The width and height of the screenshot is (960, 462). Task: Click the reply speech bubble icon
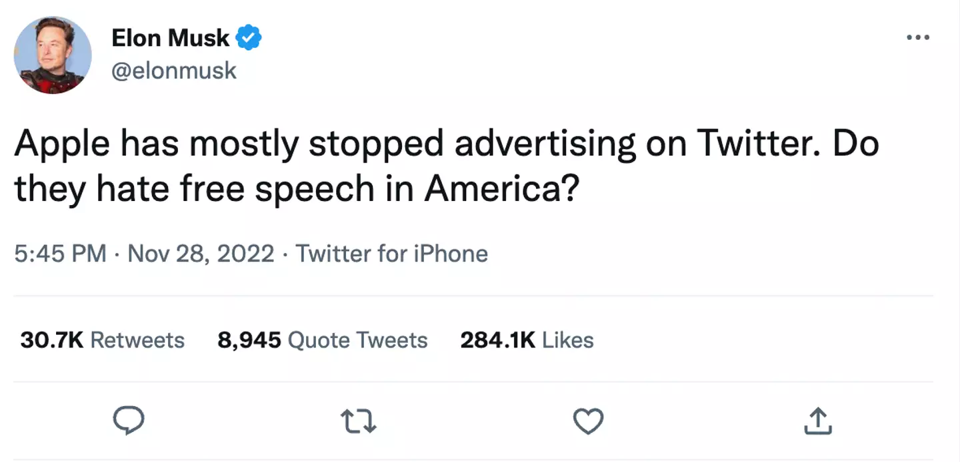tap(128, 420)
